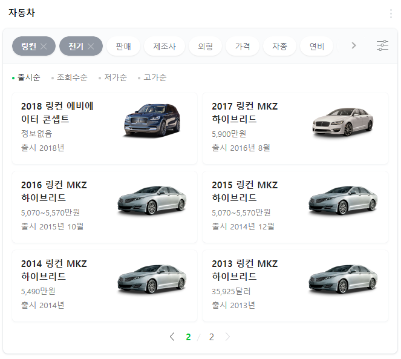Open 2018 링컨 에비에이터 콘셉트 title
This screenshot has height=359, width=401.
[57, 113]
